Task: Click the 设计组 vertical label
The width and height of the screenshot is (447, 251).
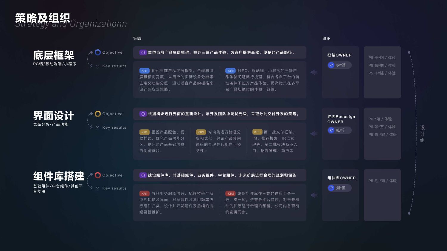Action: (422, 134)
